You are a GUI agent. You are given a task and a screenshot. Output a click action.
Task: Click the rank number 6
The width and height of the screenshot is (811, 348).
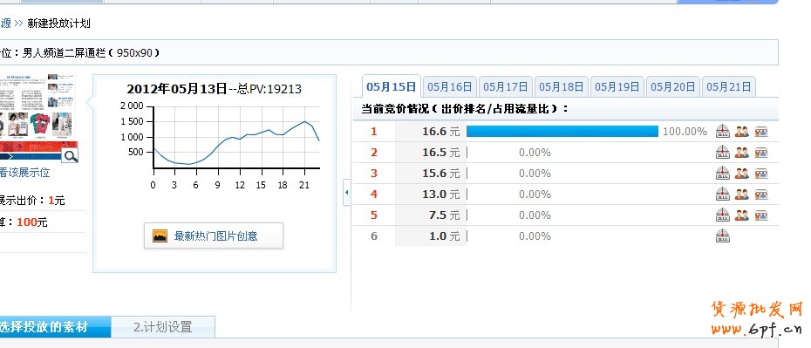374,236
